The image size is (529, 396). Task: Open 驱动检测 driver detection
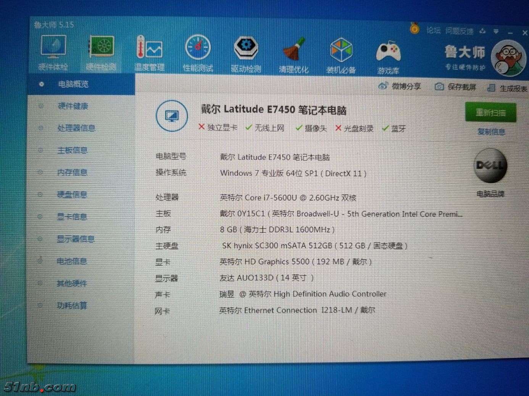(x=246, y=53)
